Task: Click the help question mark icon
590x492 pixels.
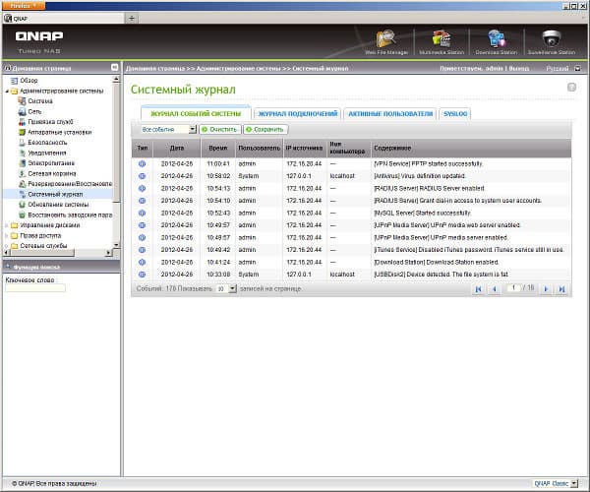Action: (571, 88)
